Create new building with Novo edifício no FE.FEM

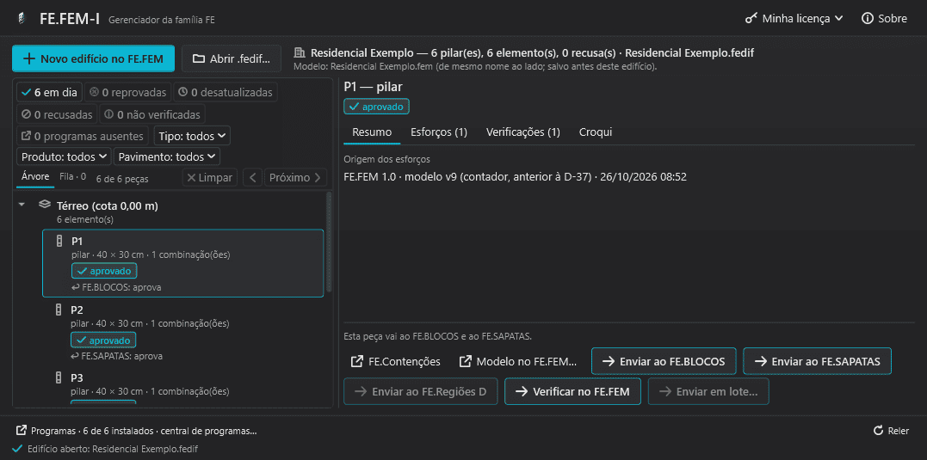(94, 58)
